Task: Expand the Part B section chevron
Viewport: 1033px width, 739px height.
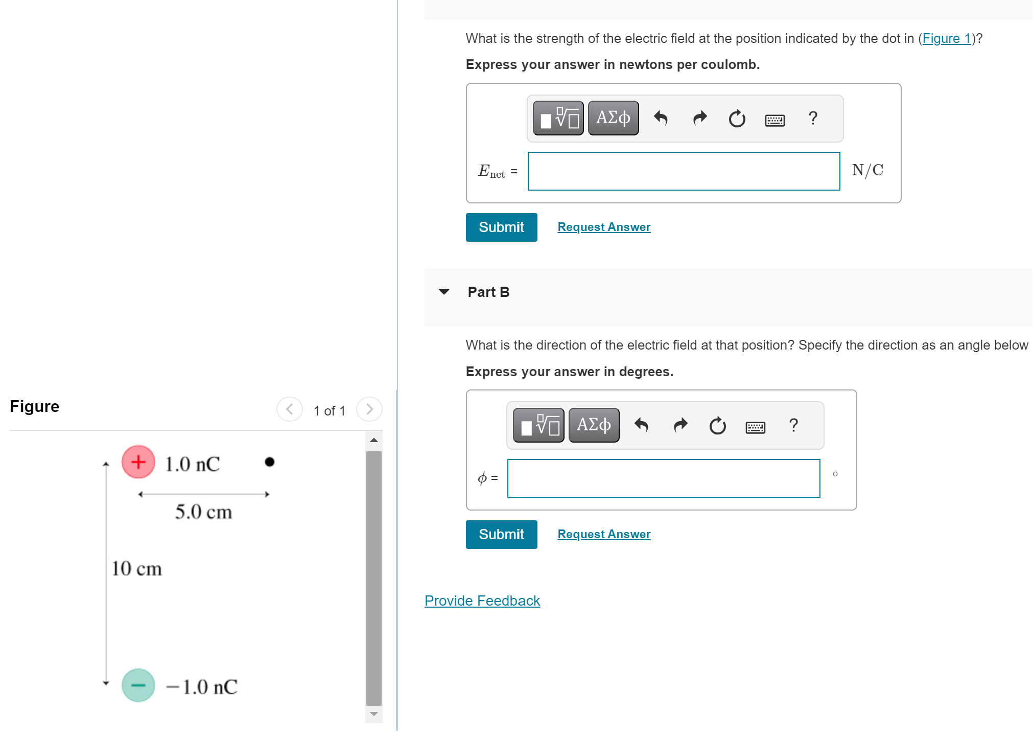Action: tap(442, 290)
